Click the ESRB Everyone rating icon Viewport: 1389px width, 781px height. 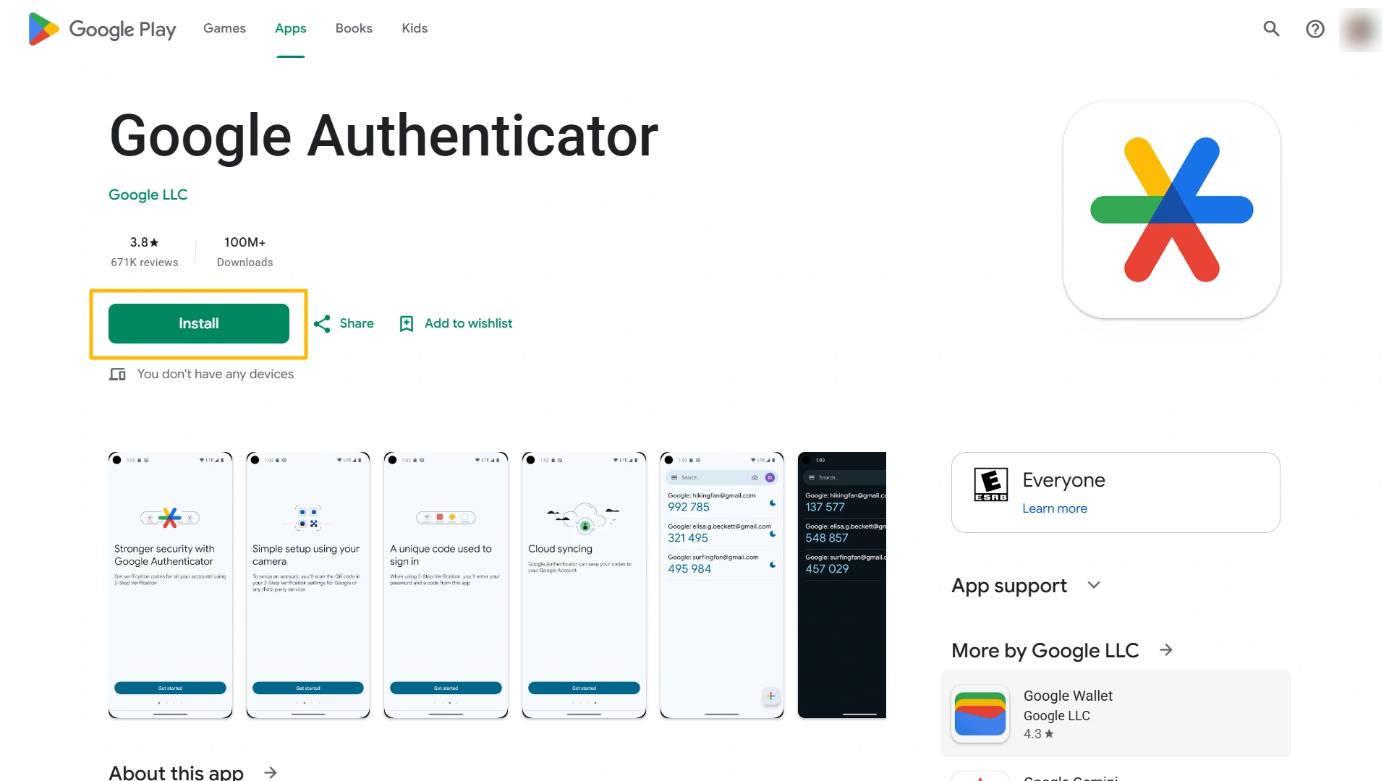tap(991, 485)
